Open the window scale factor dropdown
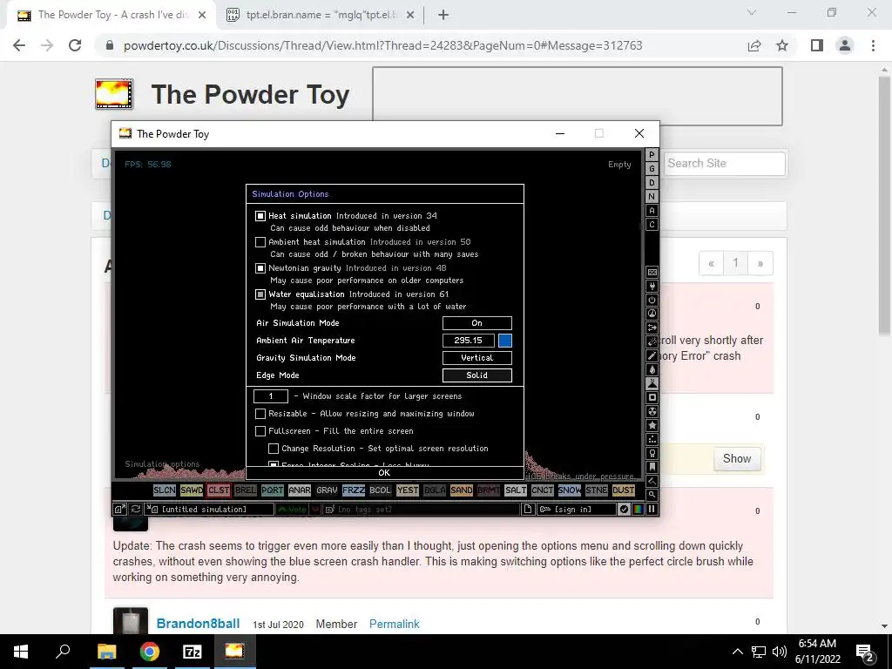The image size is (892, 669). (x=271, y=396)
